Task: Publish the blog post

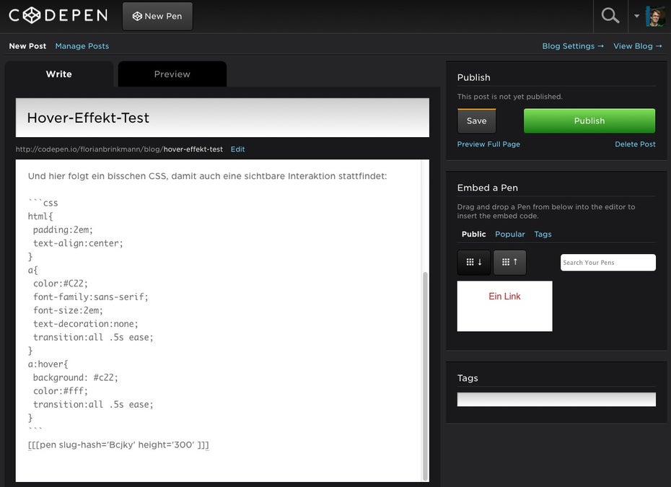Action: pyautogui.click(x=589, y=120)
